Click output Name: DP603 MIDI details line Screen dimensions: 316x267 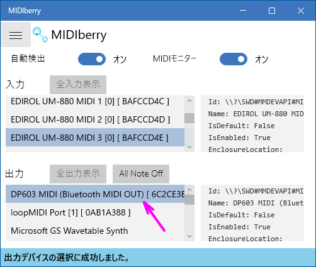[x=256, y=203]
